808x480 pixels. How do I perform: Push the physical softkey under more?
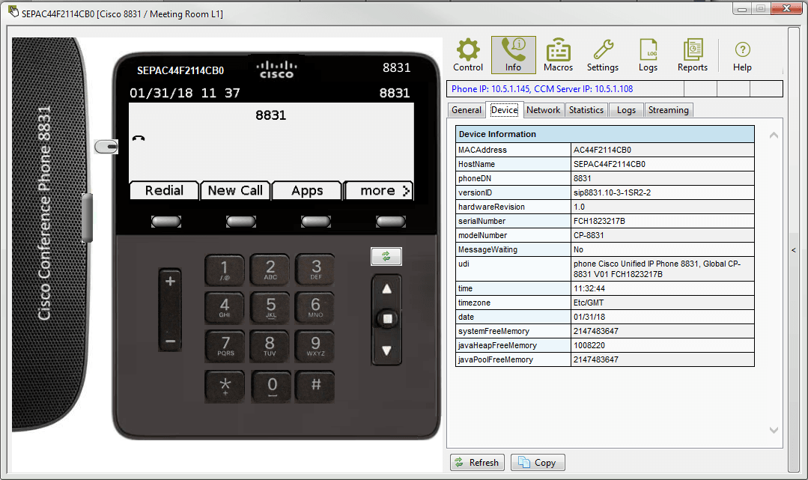391,222
